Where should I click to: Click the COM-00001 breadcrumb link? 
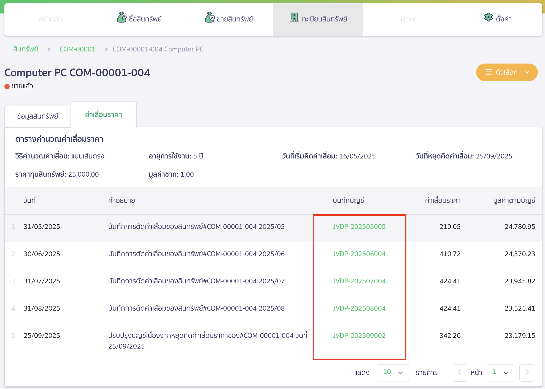point(77,49)
